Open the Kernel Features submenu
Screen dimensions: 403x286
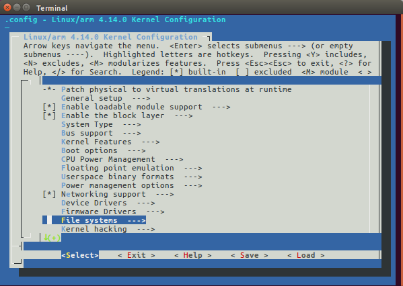[110, 142]
